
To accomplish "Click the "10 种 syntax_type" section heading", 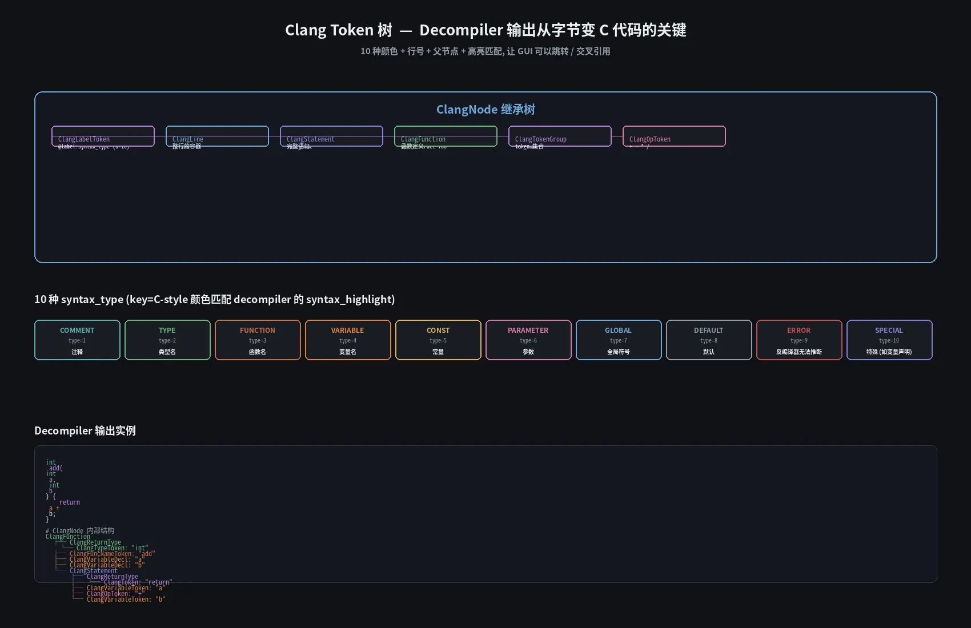I will [x=214, y=300].
